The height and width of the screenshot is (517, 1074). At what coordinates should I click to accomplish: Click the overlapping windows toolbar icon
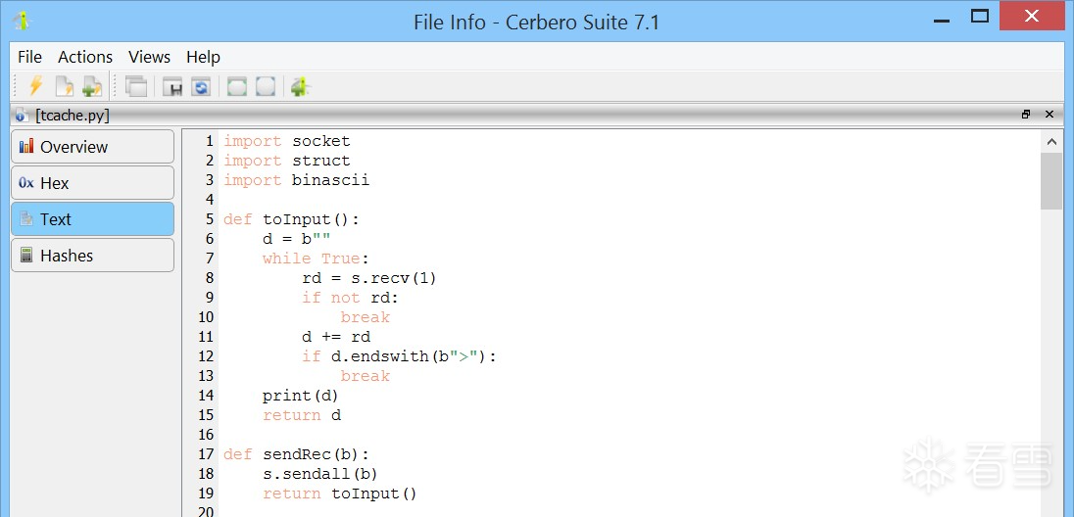(136, 86)
